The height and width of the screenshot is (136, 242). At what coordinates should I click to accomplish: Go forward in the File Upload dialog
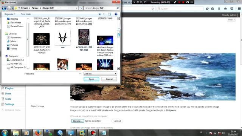coord(9,8)
